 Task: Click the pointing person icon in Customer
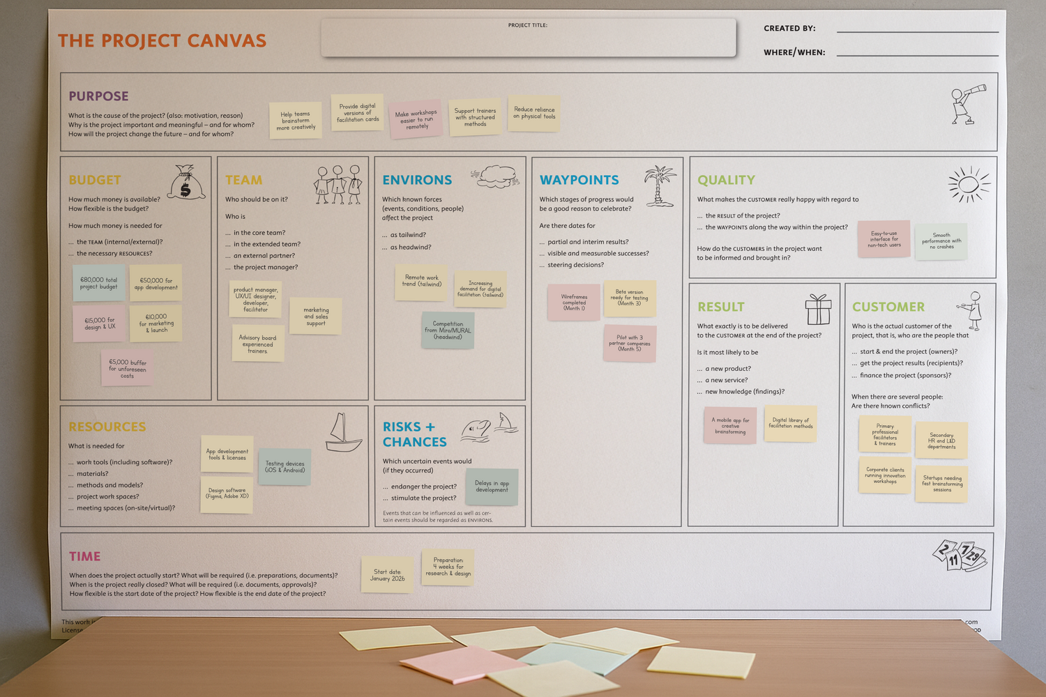(972, 311)
